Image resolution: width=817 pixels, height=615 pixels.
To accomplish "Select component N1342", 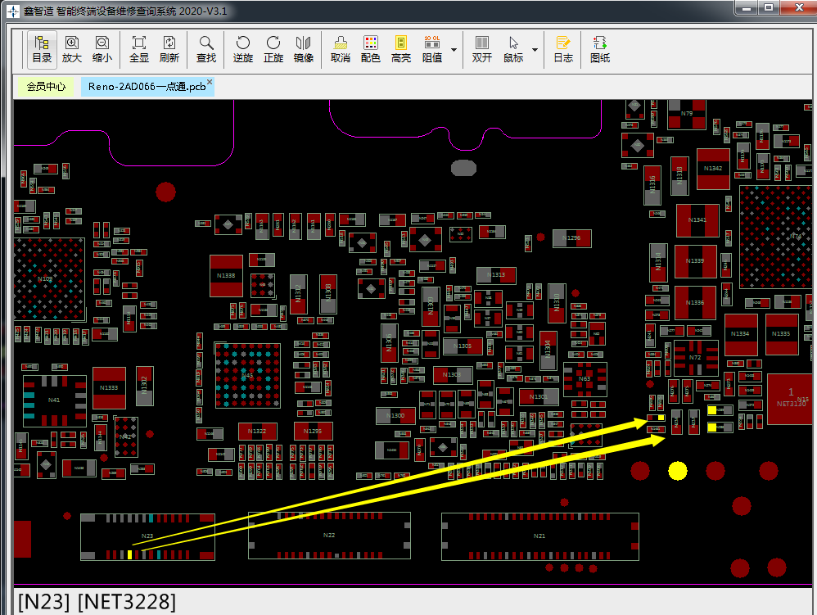I will click(713, 169).
